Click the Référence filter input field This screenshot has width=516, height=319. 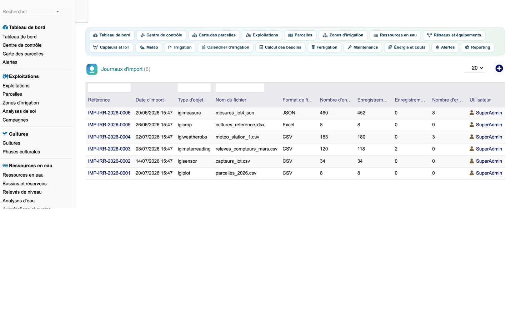click(109, 88)
